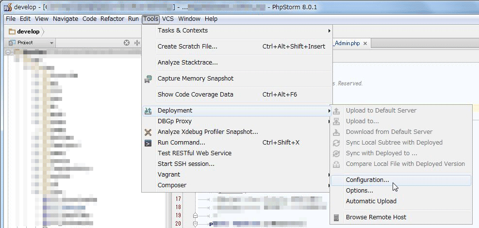Image resolution: width=479 pixels, height=228 pixels.
Task: Select Tasks & Contexts menu item
Action: coord(237,31)
